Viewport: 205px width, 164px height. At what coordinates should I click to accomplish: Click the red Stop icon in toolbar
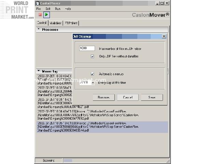40,14
